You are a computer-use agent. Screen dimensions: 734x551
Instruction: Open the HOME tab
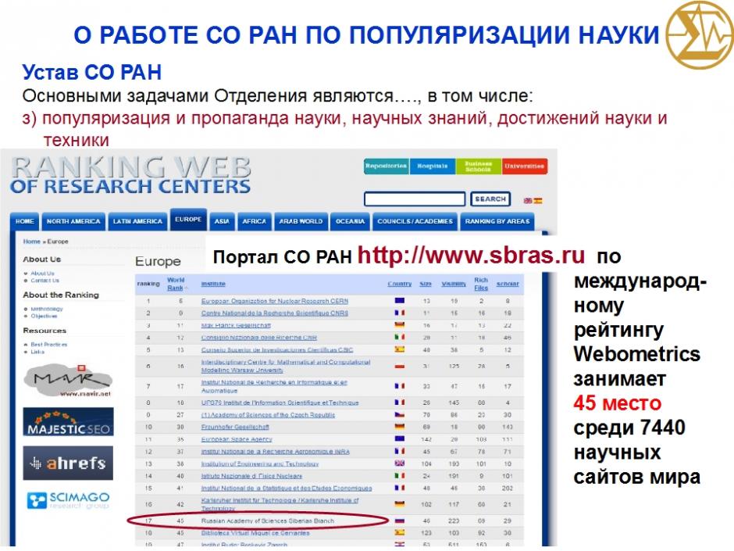point(25,221)
